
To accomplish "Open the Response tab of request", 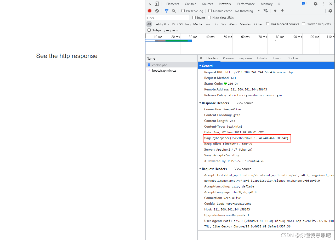I will [x=245, y=58].
